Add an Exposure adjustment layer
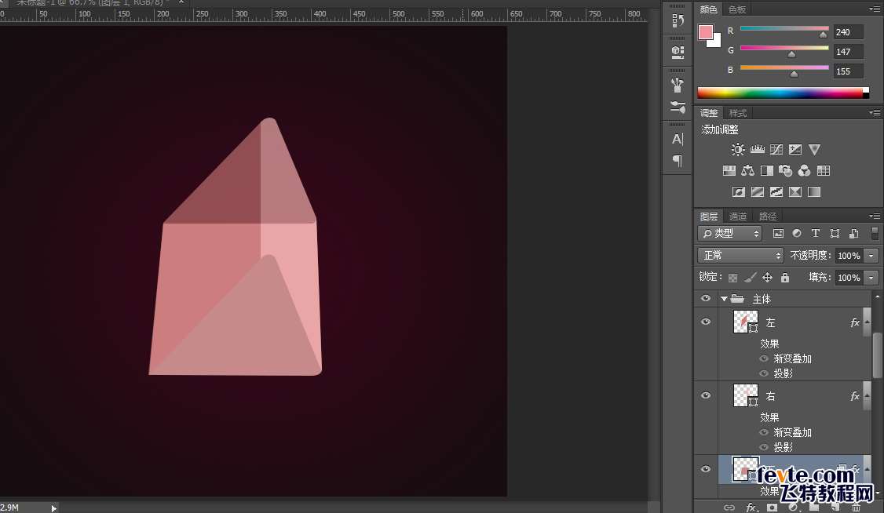This screenshot has width=884, height=513. click(x=795, y=149)
